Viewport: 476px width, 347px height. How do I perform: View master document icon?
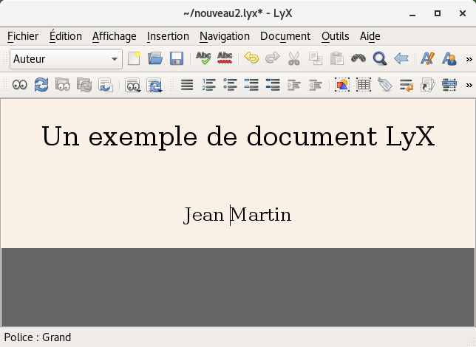(x=63, y=85)
